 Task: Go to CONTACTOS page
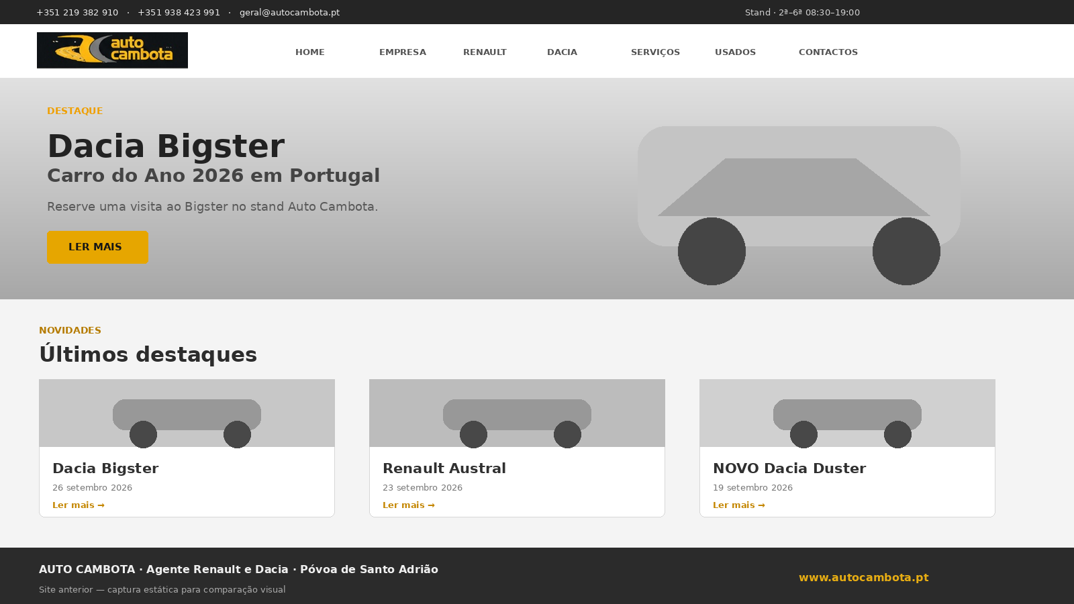click(828, 52)
